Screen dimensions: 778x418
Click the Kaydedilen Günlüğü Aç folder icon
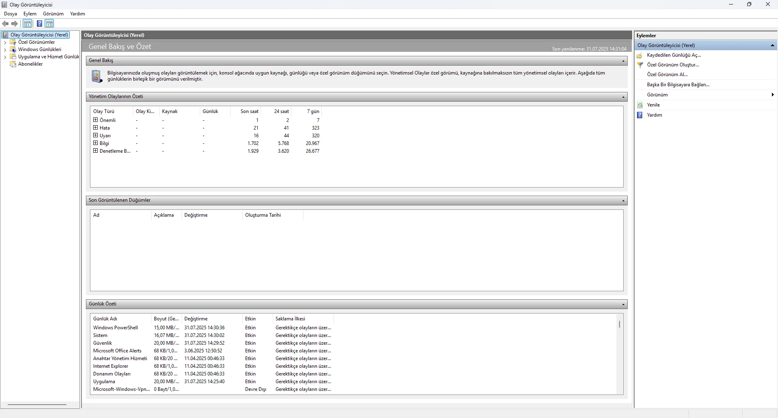pyautogui.click(x=640, y=55)
